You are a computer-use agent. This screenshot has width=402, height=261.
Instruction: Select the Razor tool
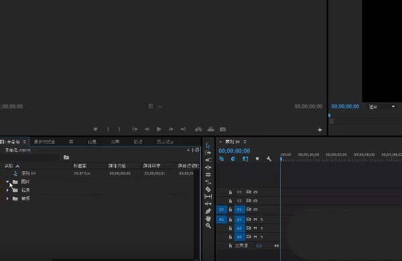coord(208,189)
